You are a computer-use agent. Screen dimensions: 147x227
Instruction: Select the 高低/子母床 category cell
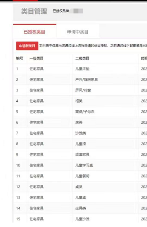coord(85,111)
